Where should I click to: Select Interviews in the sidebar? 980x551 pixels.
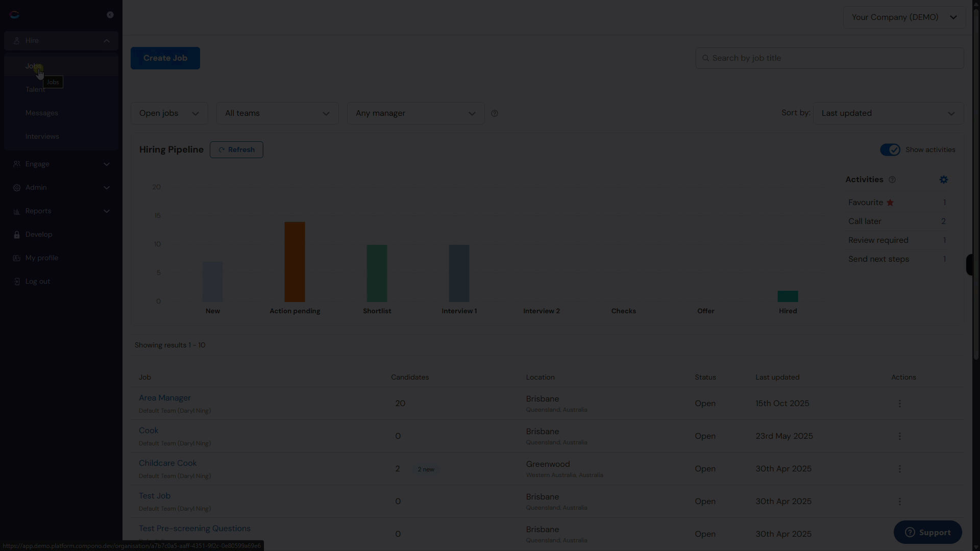point(61,137)
